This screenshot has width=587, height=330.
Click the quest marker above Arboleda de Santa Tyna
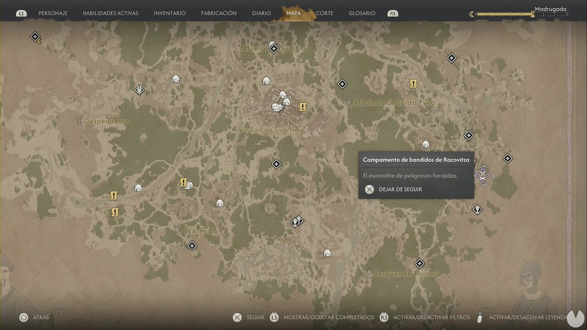click(x=413, y=83)
